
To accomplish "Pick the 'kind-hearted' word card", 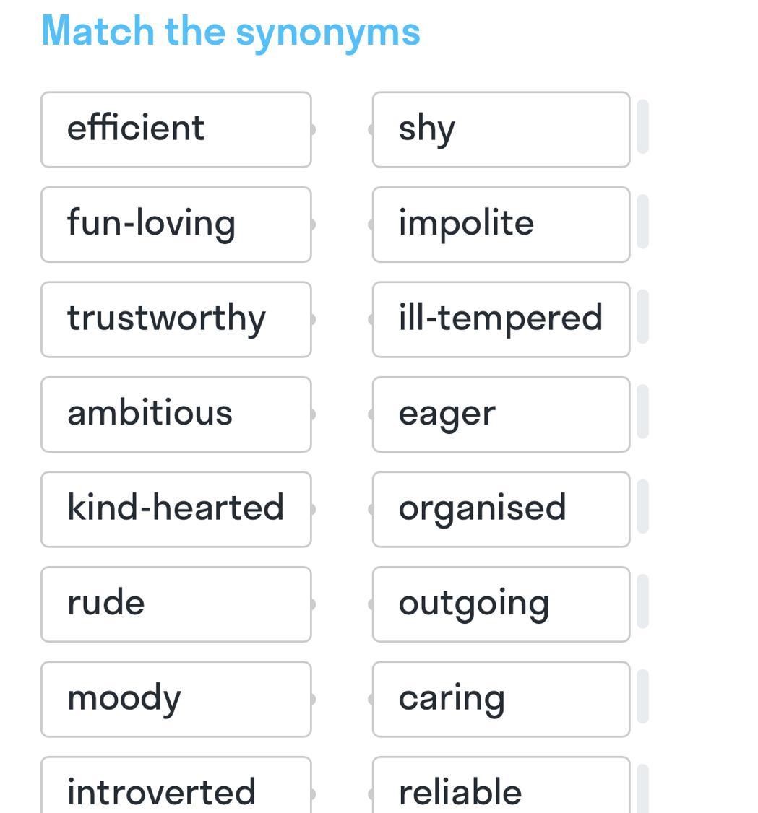I will [176, 509].
